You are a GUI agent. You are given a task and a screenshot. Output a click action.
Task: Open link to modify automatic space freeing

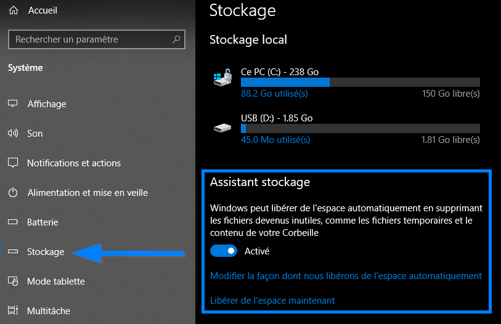(346, 276)
